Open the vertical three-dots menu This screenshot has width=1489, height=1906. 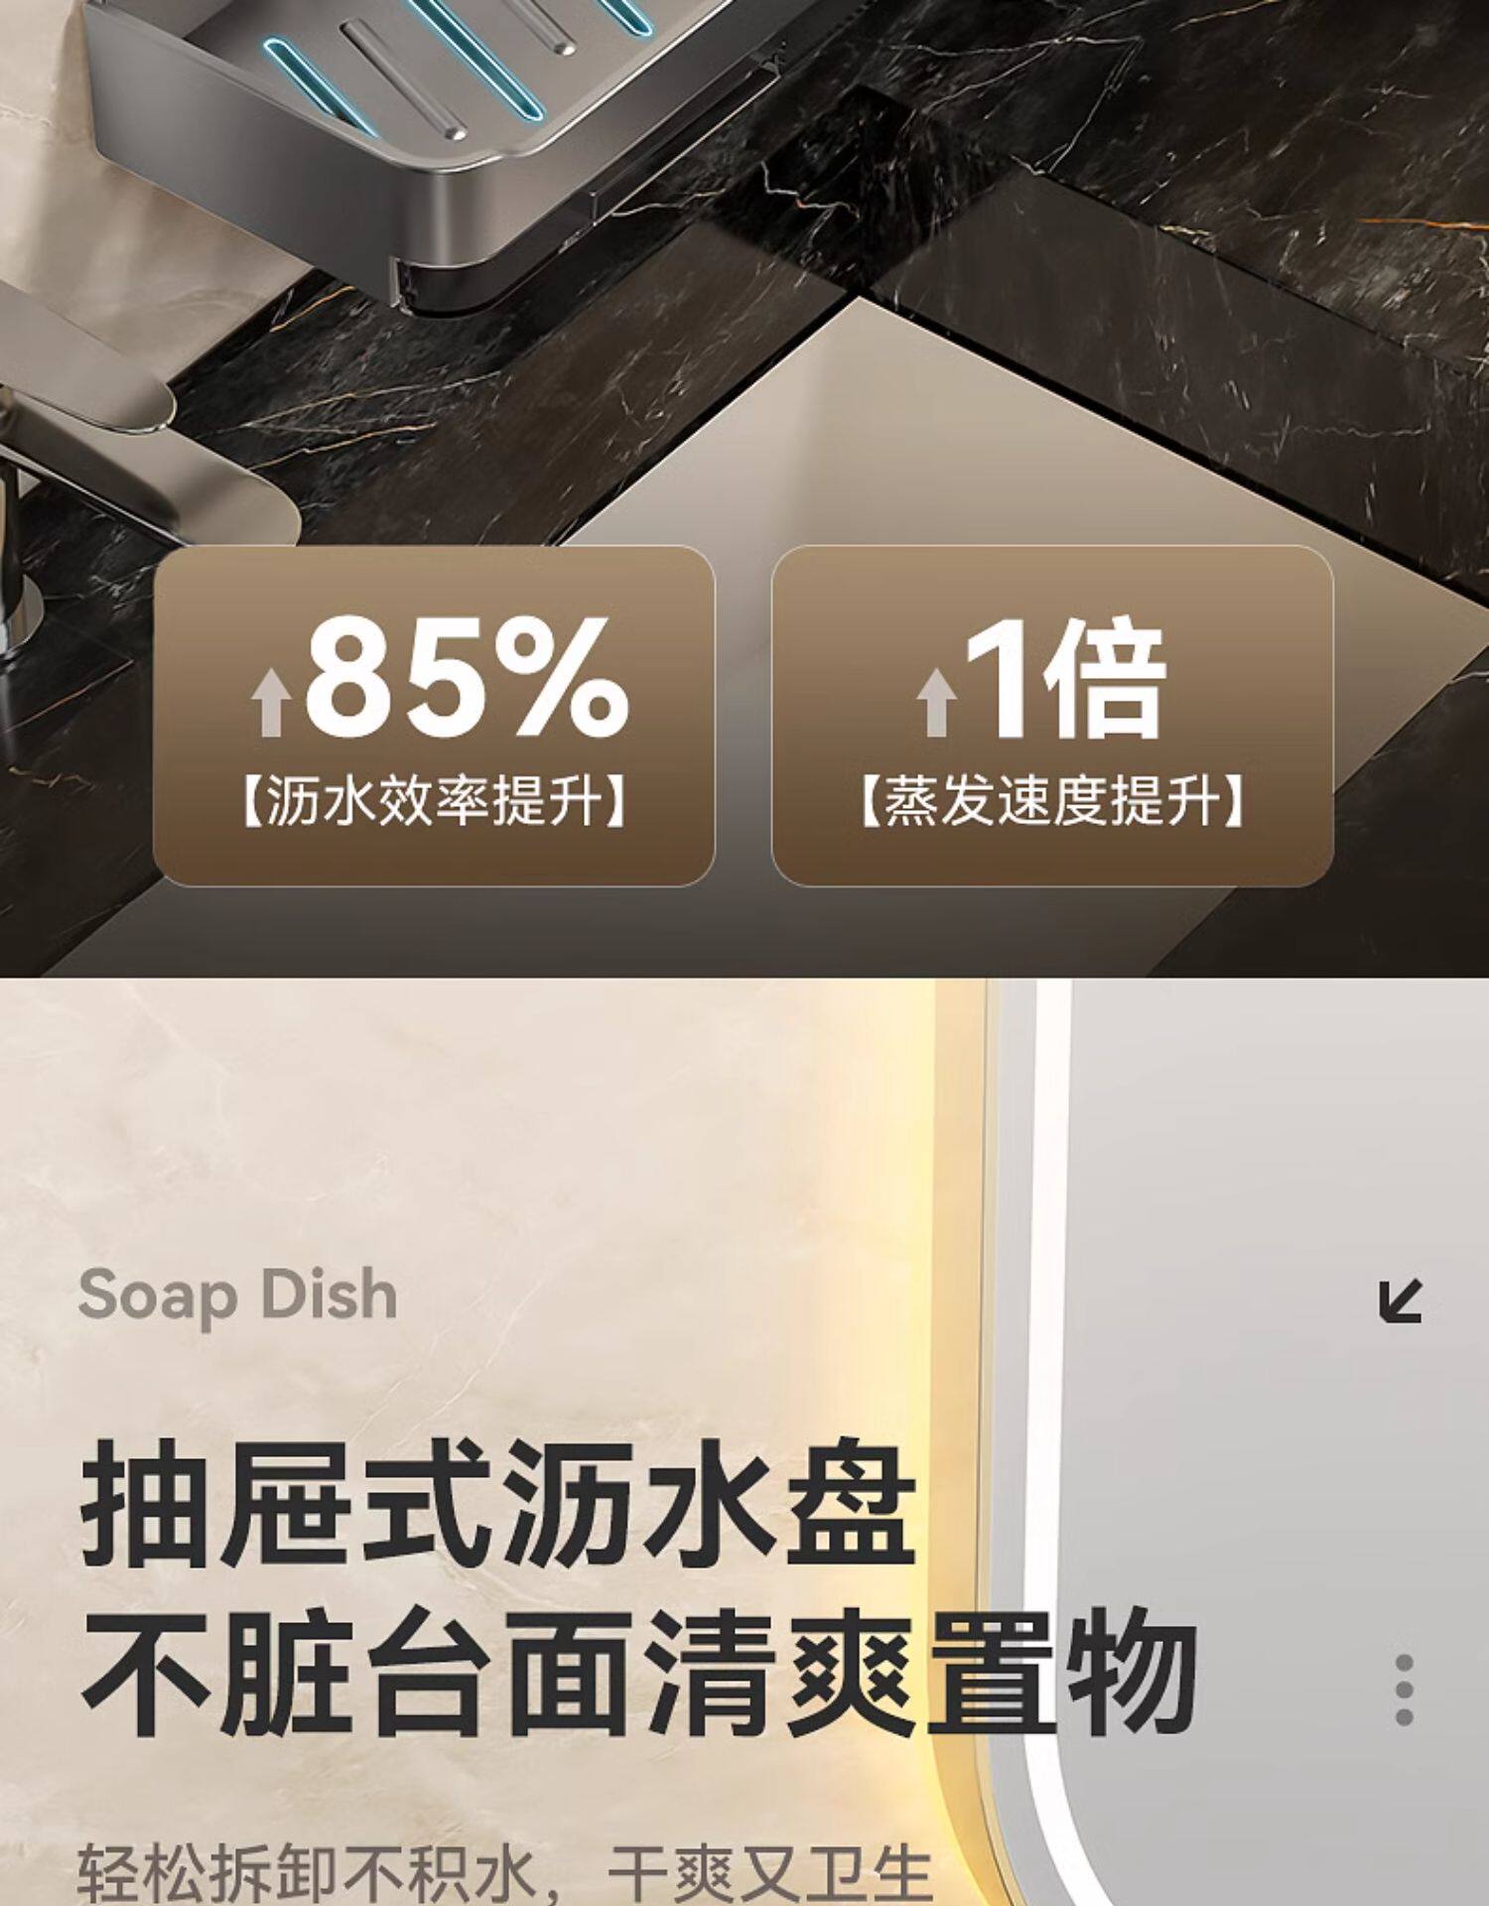[x=1404, y=1690]
